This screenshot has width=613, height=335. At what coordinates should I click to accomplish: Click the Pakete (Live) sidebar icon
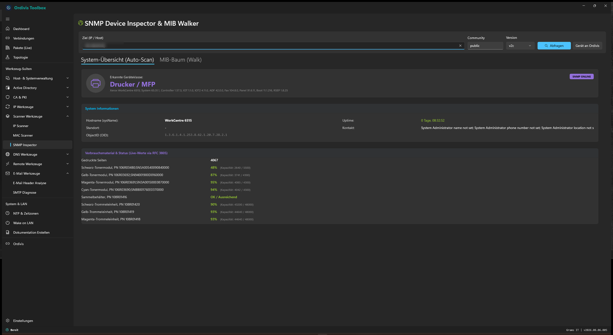[8, 48]
